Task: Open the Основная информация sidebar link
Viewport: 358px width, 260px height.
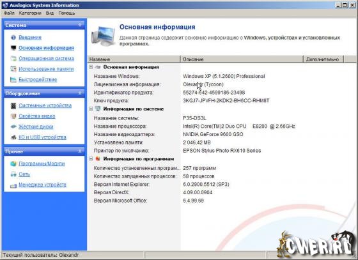Action: click(x=46, y=48)
